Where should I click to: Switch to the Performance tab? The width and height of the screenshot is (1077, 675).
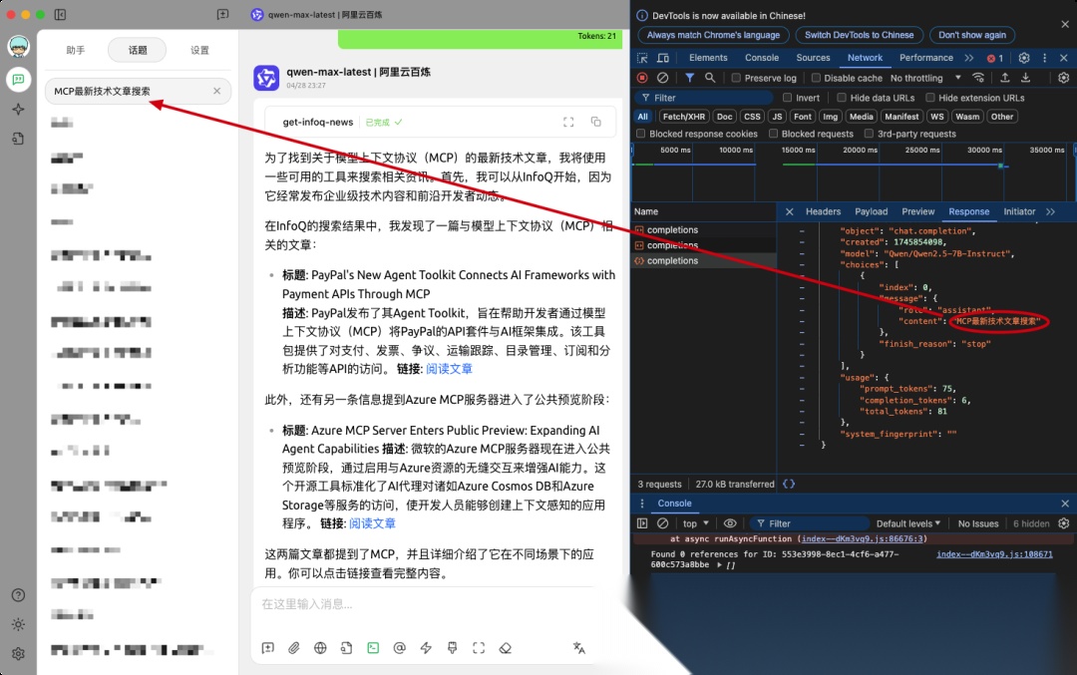[925, 59]
